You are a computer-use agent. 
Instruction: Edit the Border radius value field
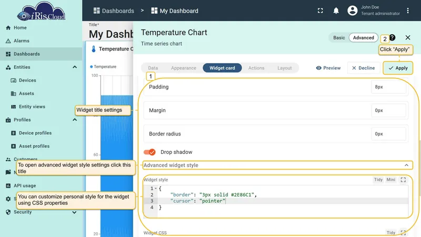(x=388, y=134)
